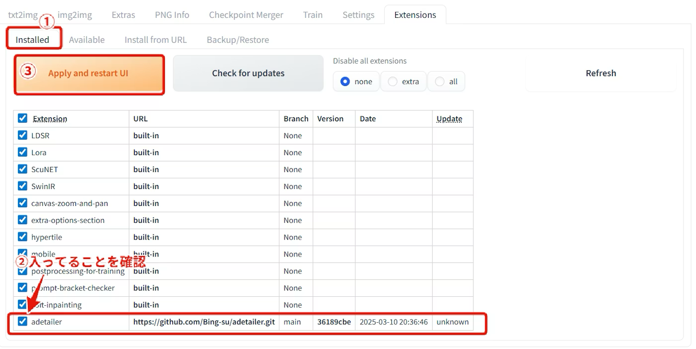Toggle the LDSR extension checkbox
Screen dimensions: 696x349
tap(22, 135)
